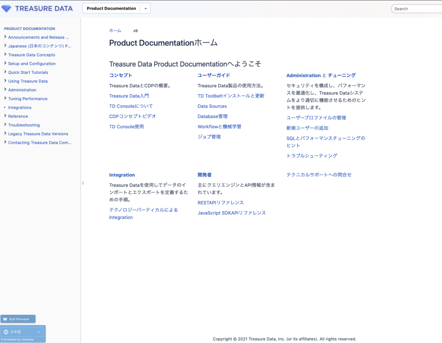The height and width of the screenshot is (343, 442).
Task: Click the globe icon in language selector
Action: click(x=6, y=332)
